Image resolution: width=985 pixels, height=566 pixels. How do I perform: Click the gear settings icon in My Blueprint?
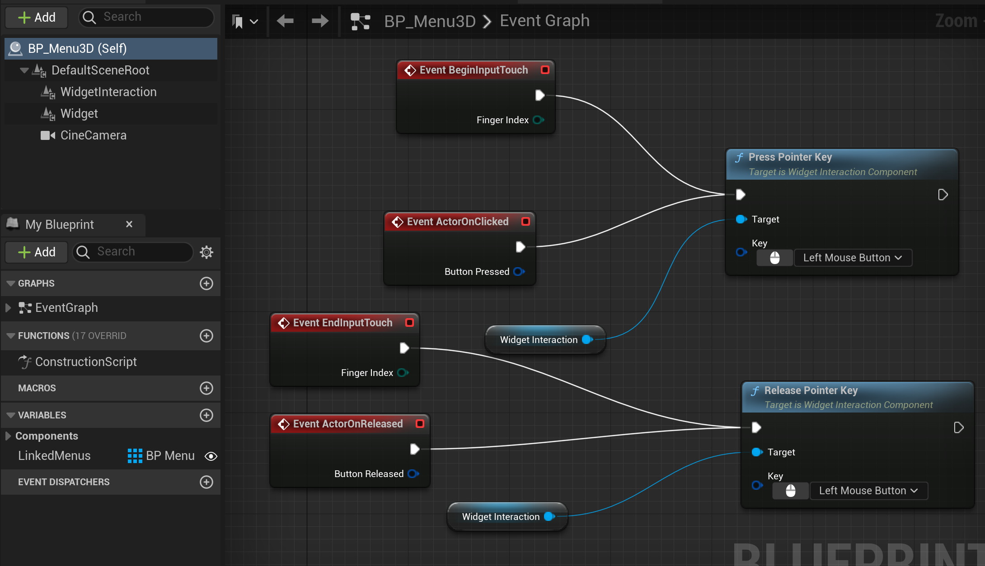206,252
